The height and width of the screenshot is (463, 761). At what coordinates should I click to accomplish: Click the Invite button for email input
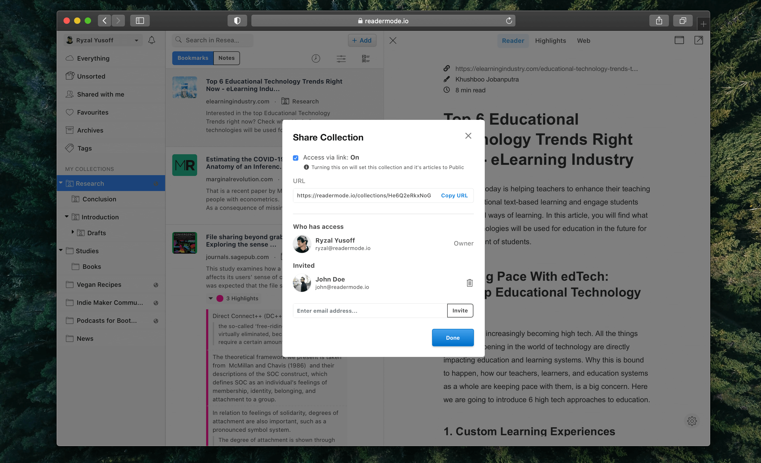coord(459,310)
